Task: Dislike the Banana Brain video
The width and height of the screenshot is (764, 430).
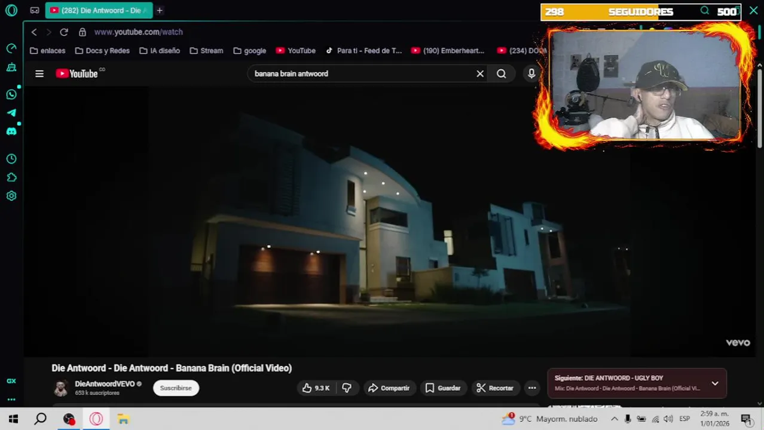Action: 347,388
